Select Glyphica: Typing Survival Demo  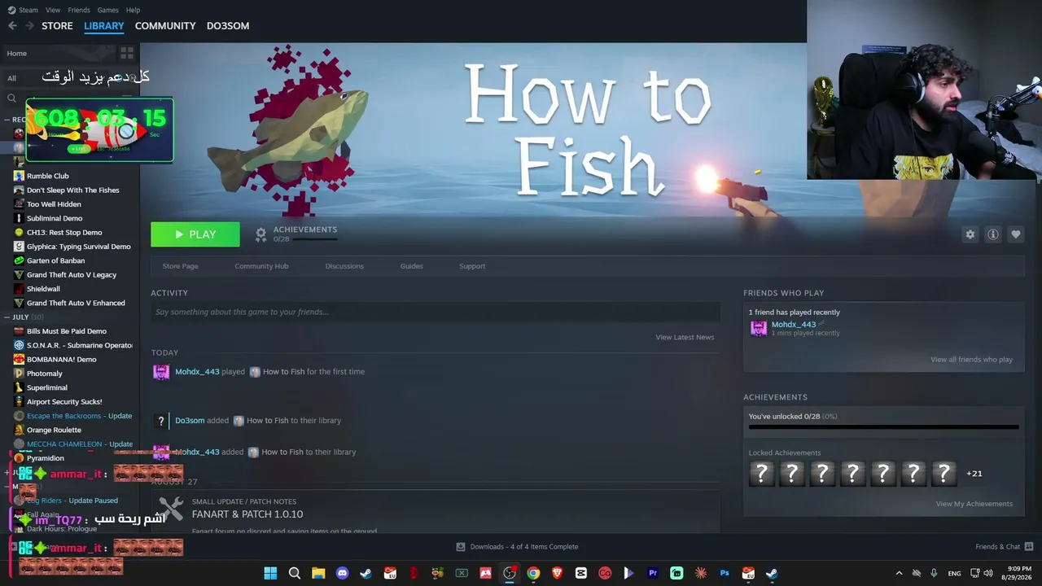[78, 247]
